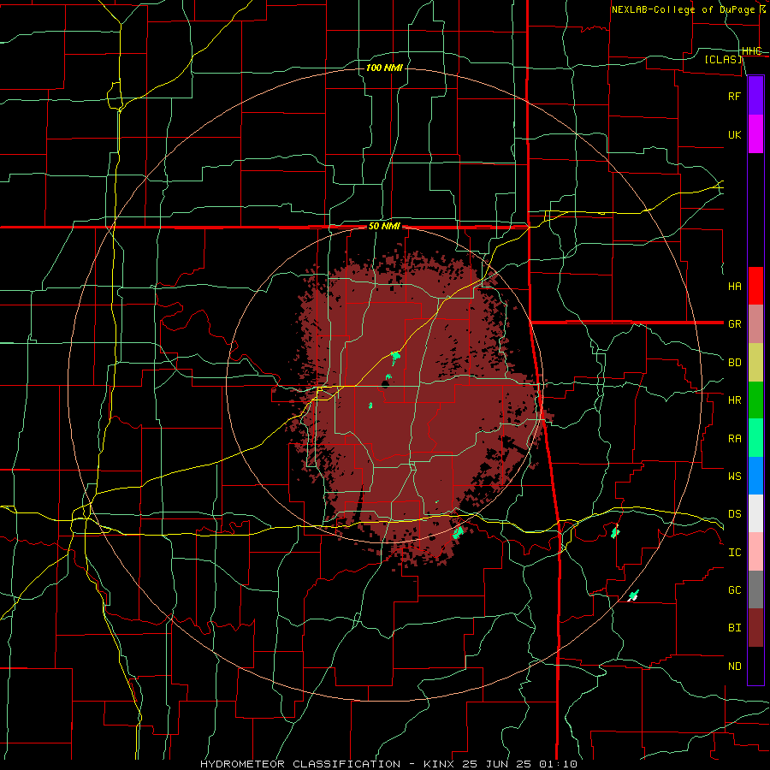770x770 pixels.
Task: Pick the HR dark green legend swatch
Action: 755,400
